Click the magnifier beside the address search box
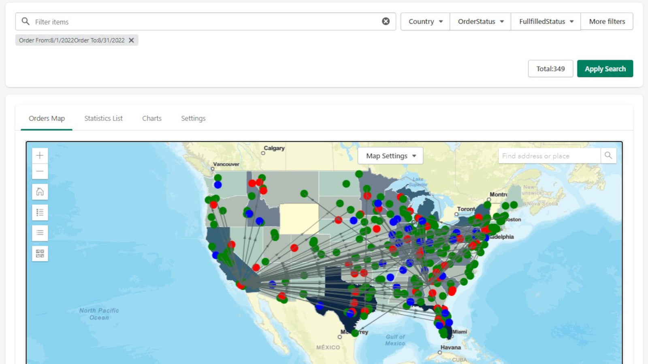This screenshot has height=364, width=648. pyautogui.click(x=608, y=155)
